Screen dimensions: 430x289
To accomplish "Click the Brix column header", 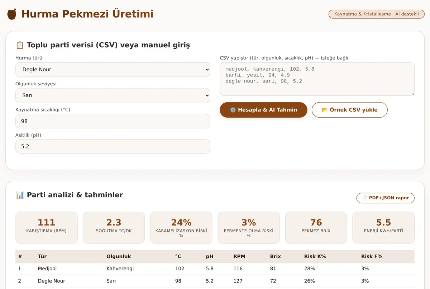I will 276,257.
